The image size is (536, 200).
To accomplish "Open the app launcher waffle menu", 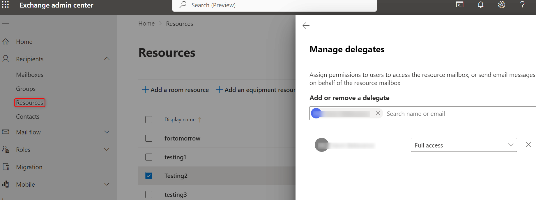I will tap(6, 5).
